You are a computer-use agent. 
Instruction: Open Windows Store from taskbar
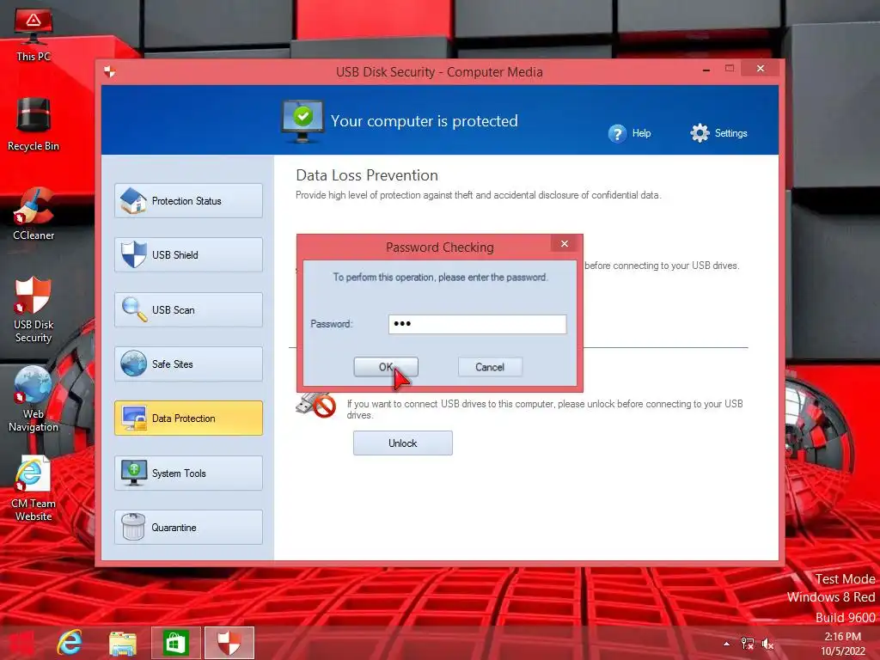pyautogui.click(x=175, y=643)
